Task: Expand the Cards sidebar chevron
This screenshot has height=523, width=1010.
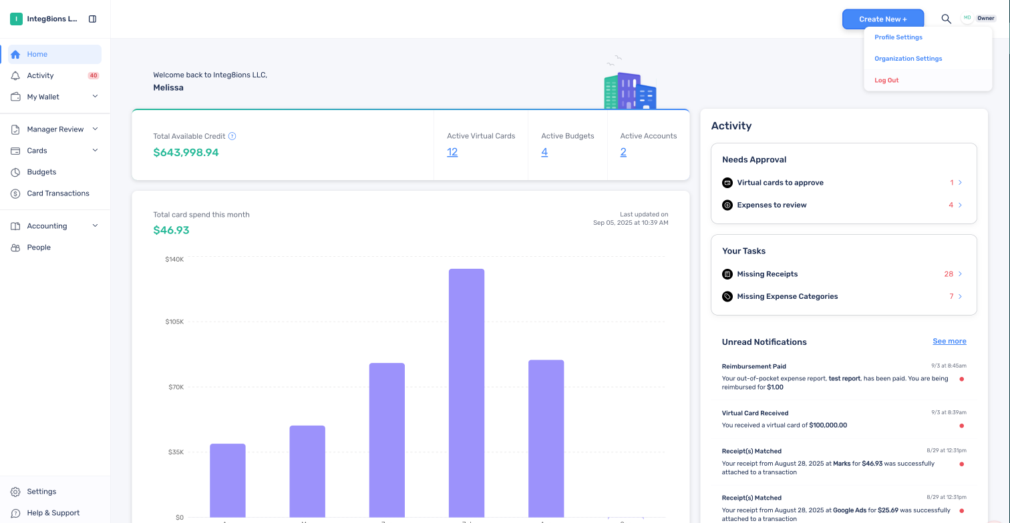Action: [x=95, y=150]
